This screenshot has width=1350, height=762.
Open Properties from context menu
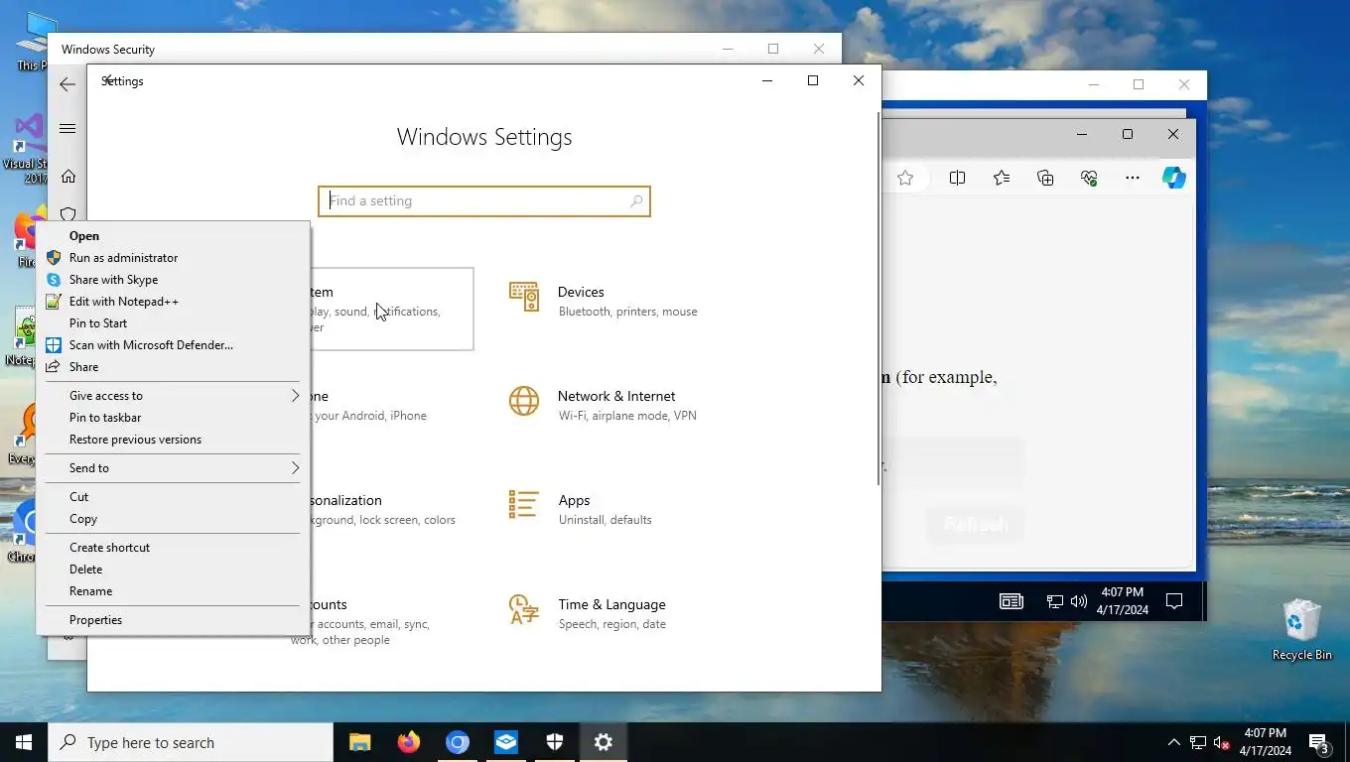coord(173,620)
